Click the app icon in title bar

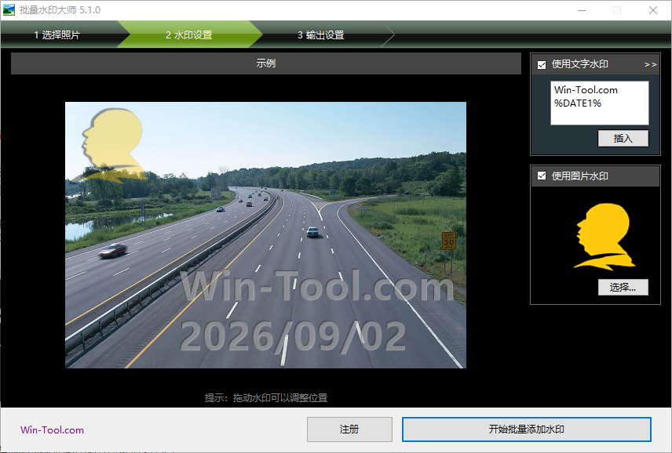coord(9,10)
